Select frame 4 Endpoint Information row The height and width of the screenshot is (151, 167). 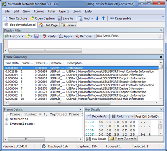click(81, 78)
